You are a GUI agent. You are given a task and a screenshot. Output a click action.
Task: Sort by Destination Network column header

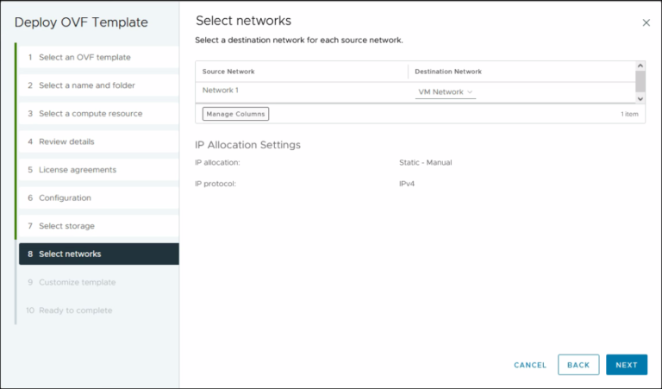click(448, 72)
